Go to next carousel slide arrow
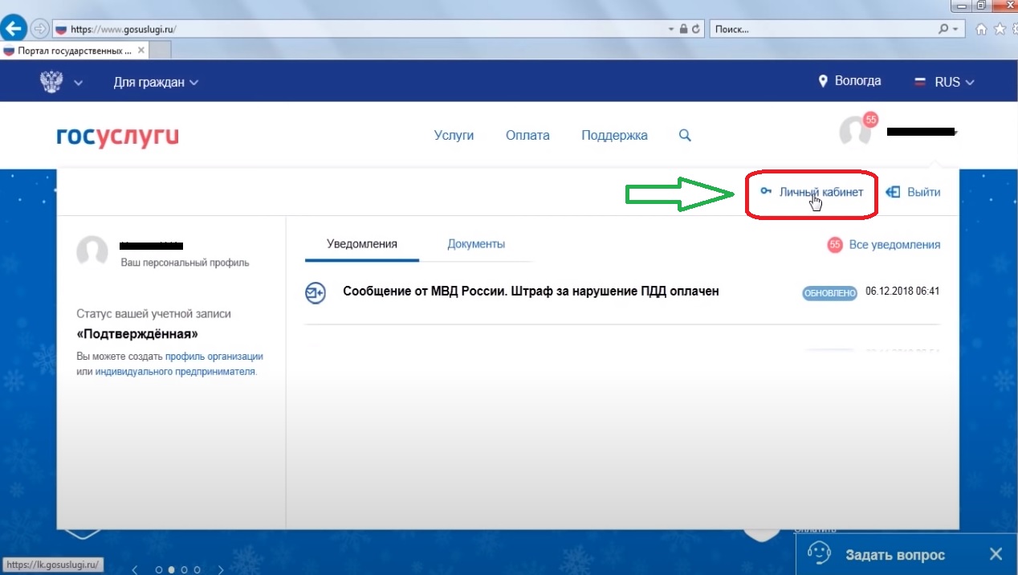Screen dimensions: 1018x575 (220, 569)
